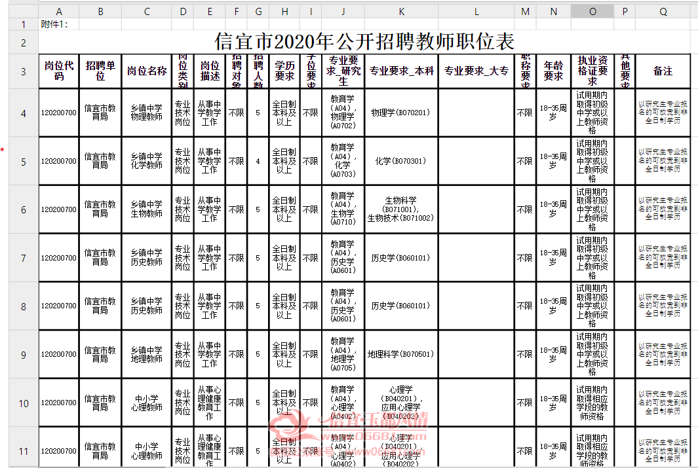The height and width of the screenshot is (468, 698).
Task: Select the 乡镇中学化学教师 cell
Action: point(147,161)
